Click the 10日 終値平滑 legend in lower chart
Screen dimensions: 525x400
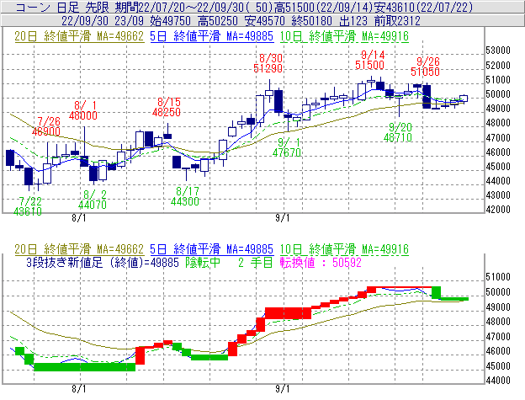click(344, 249)
